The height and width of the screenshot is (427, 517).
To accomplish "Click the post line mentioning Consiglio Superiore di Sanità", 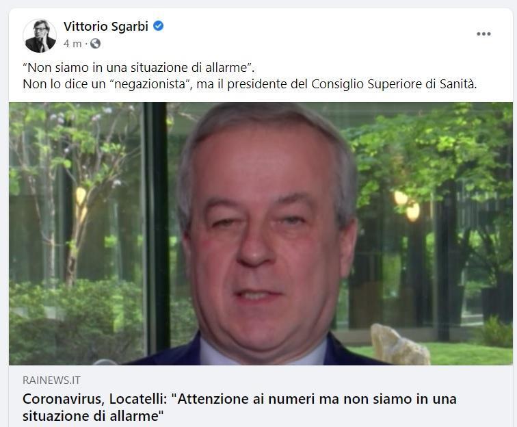I will pyautogui.click(x=250, y=84).
